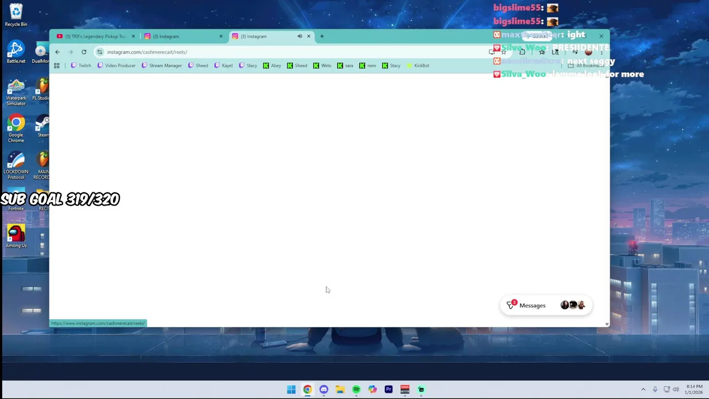Open the Google Chrome desktop shortcut
The width and height of the screenshot is (709, 399).
(16, 129)
